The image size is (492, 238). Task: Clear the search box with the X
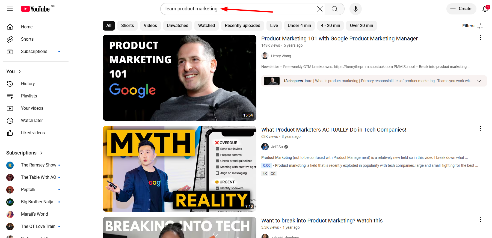tap(320, 9)
